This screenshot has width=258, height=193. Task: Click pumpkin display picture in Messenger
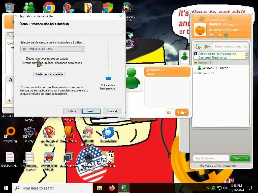pyautogui.click(x=200, y=30)
